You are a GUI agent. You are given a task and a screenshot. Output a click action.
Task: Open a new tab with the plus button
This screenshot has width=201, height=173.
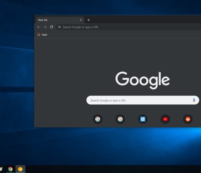(x=88, y=20)
